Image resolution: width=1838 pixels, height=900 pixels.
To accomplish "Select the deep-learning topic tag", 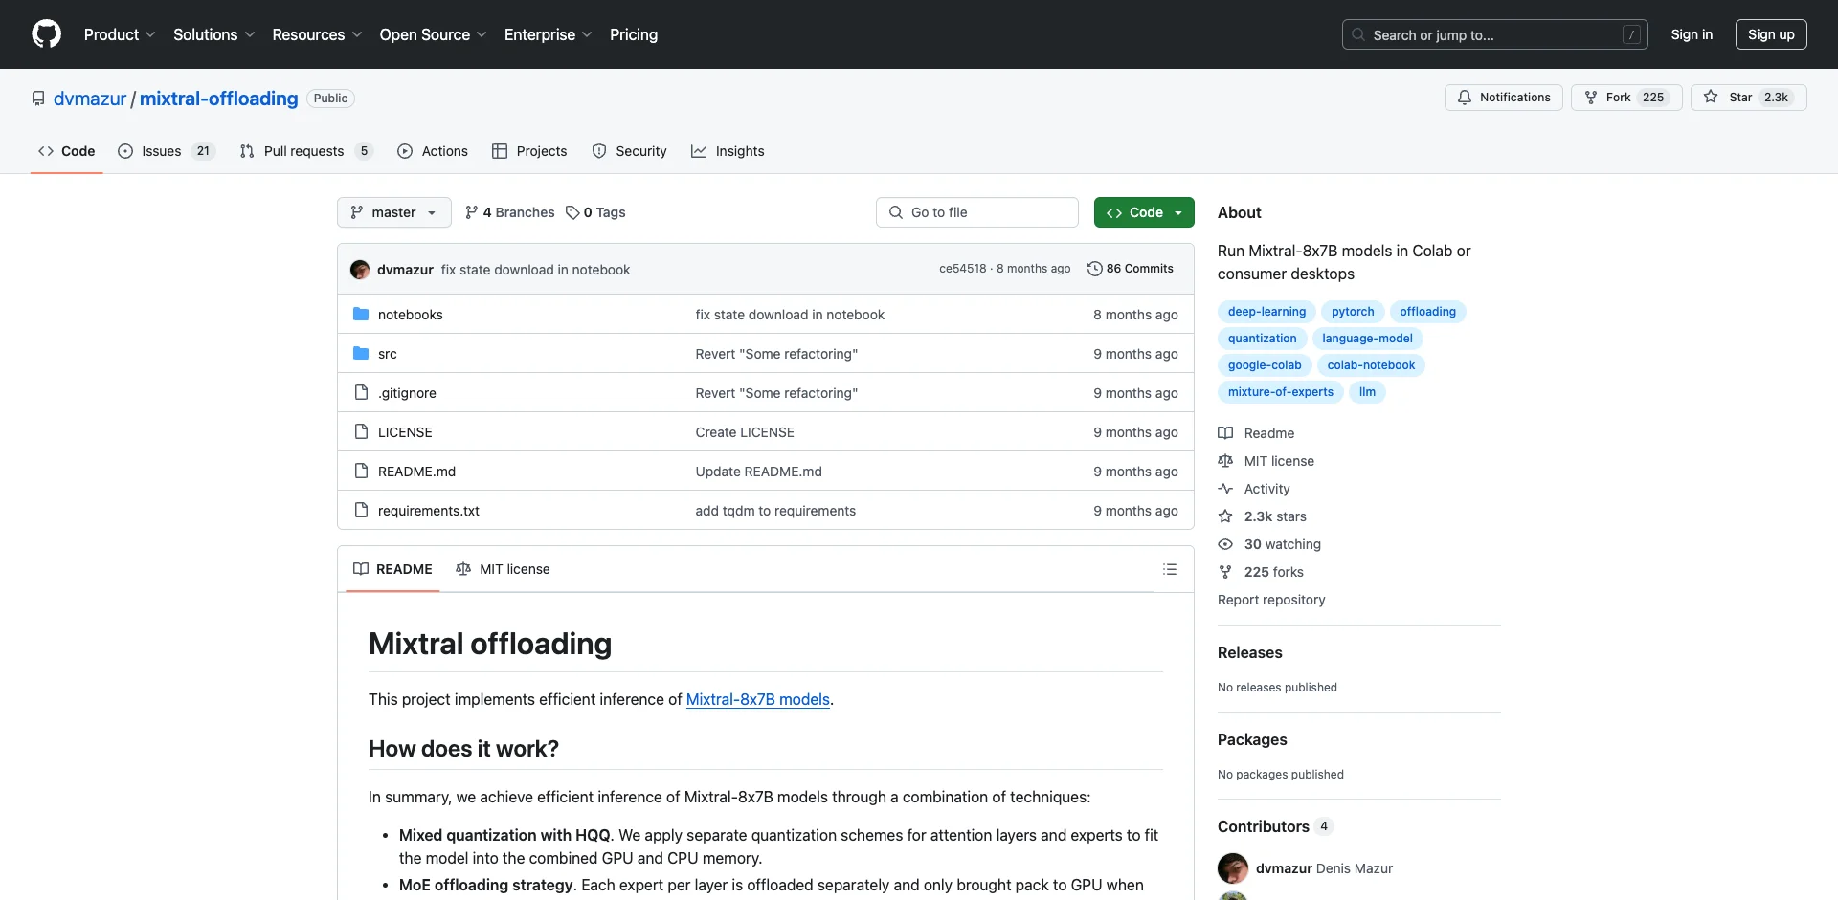I will pos(1266,312).
